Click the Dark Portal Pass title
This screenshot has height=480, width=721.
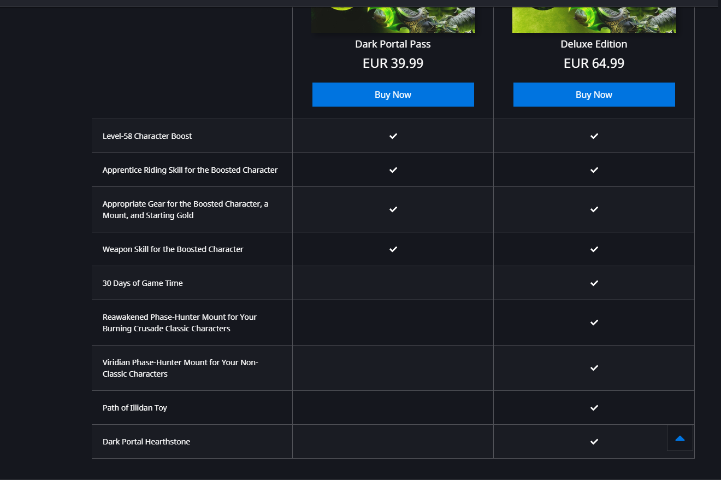[393, 44]
